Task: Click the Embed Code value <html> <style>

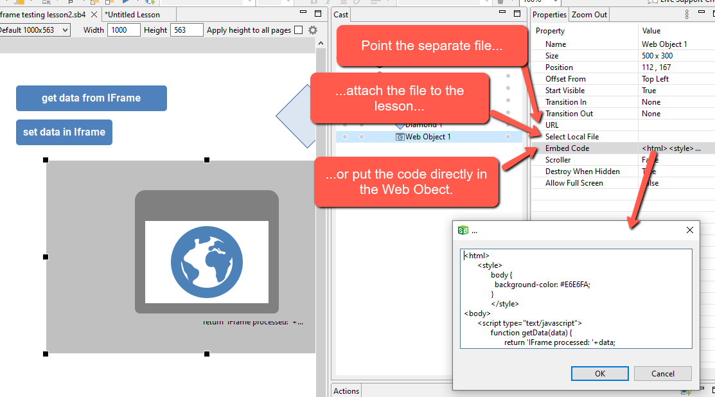Action: [x=671, y=148]
